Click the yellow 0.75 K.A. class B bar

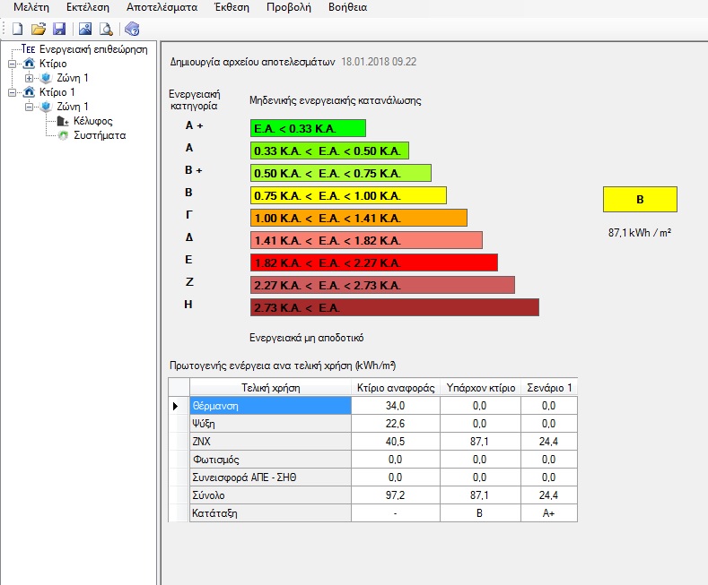(x=348, y=195)
